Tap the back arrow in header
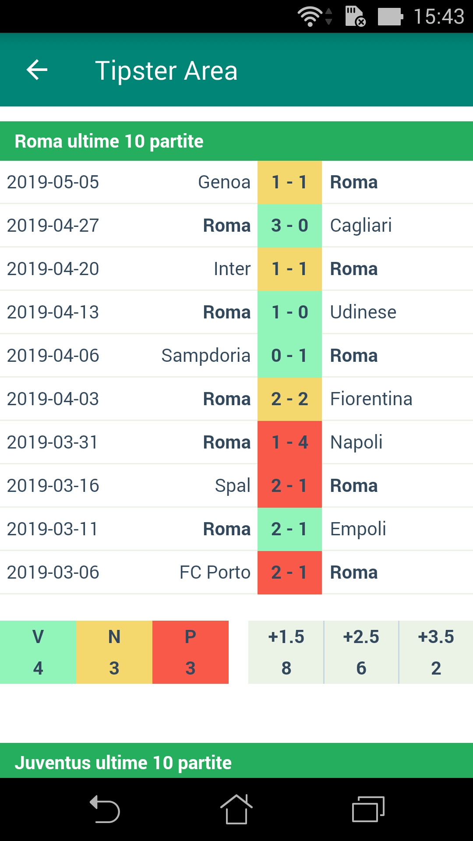This screenshot has height=841, width=473. (37, 70)
